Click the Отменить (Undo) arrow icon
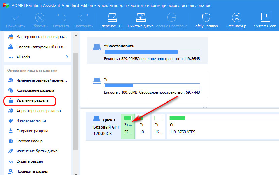This screenshot has width=279, height=175. (x=62, y=18)
